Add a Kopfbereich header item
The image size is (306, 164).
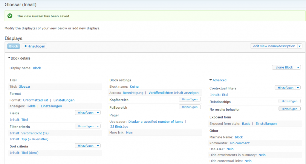[189, 99]
